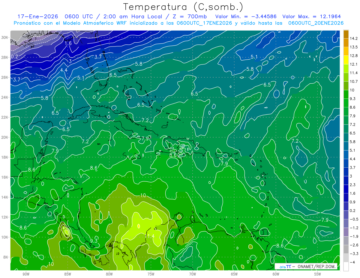360x278 pixels.
Task: Click the color bar label "-2.6"
Action: tap(354, 245)
